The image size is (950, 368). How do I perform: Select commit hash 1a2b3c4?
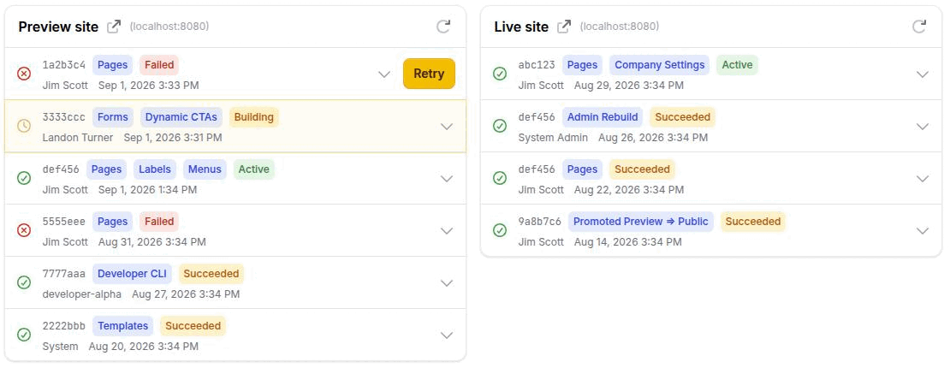[x=64, y=65]
